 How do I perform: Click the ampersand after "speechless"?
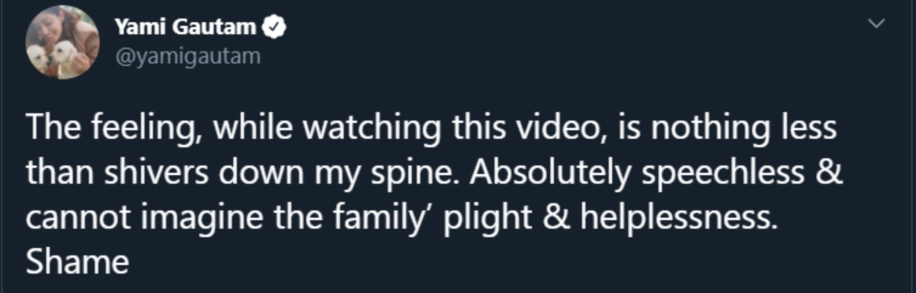pyautogui.click(x=829, y=172)
